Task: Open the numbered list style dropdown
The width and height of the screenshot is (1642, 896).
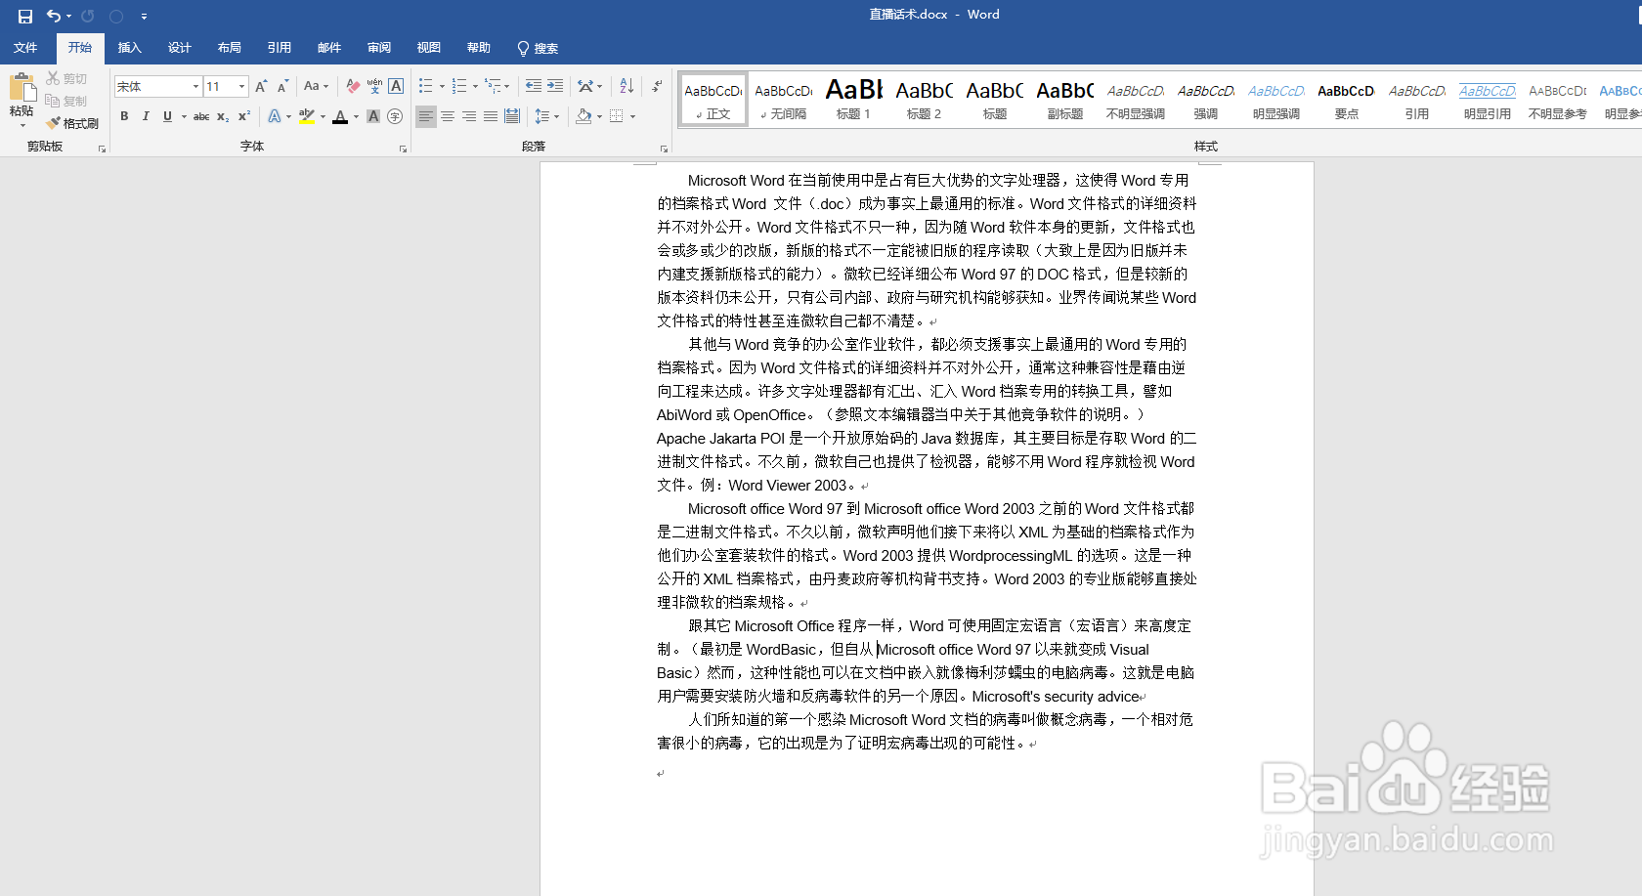Action: 475,86
